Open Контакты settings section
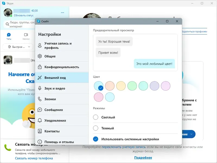This screenshot has width=217, height=163. (62, 131)
